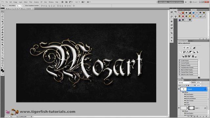Open the Opacity slider arrow

point(201,82)
